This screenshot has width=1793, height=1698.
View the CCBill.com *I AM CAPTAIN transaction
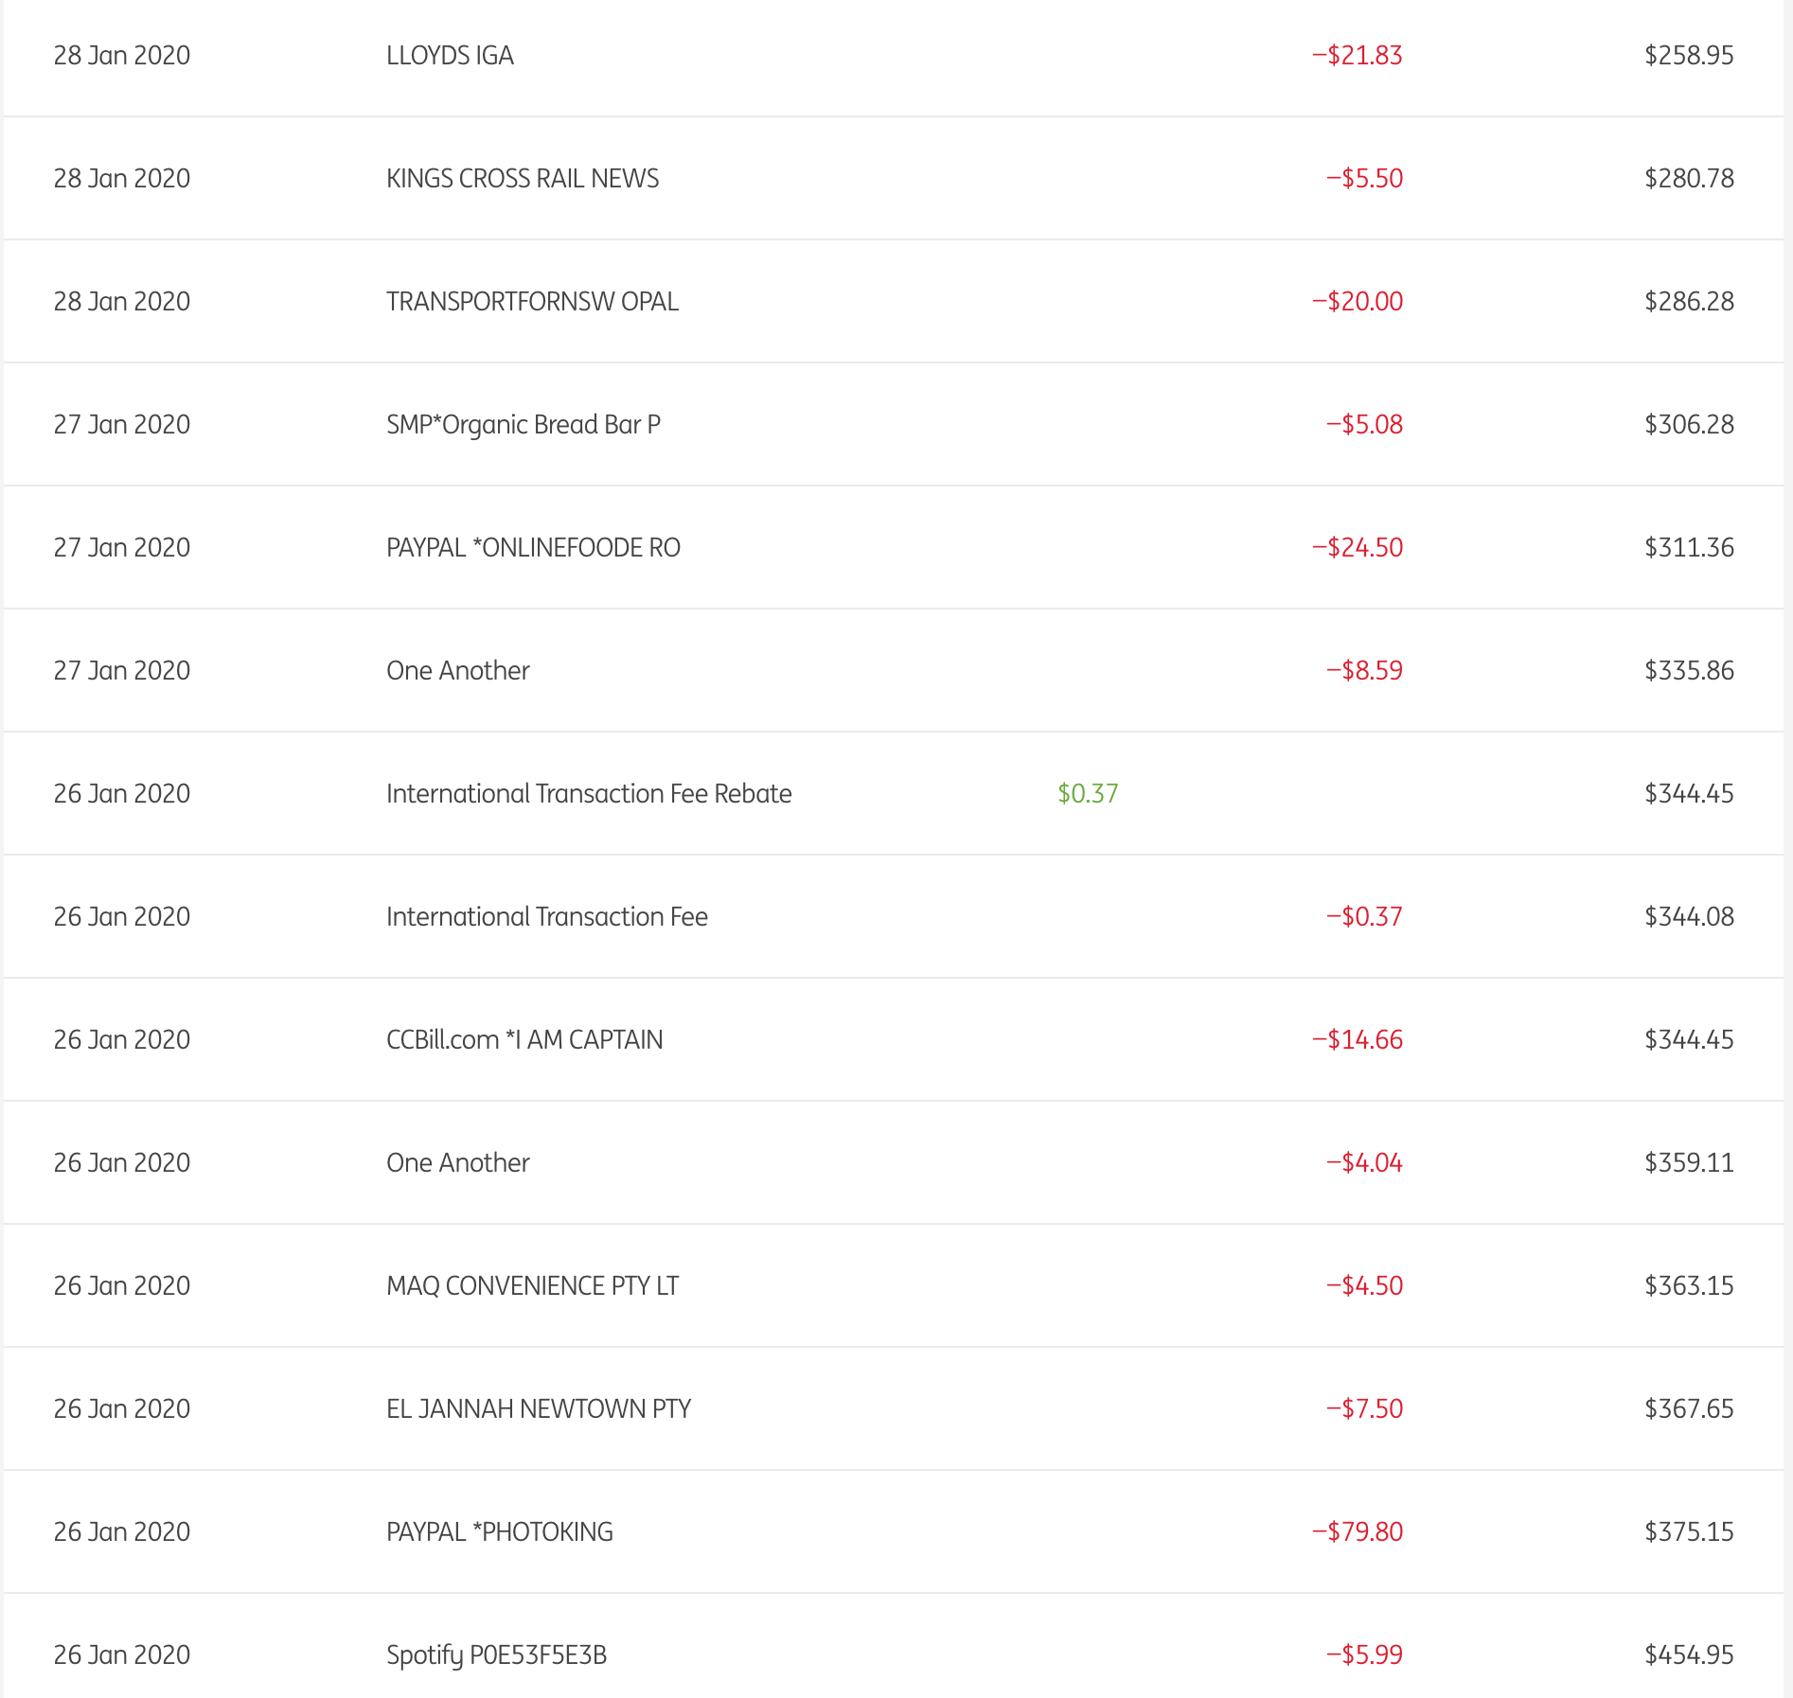[524, 1040]
